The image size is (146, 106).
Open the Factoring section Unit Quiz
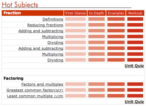pyautogui.click(x=134, y=102)
